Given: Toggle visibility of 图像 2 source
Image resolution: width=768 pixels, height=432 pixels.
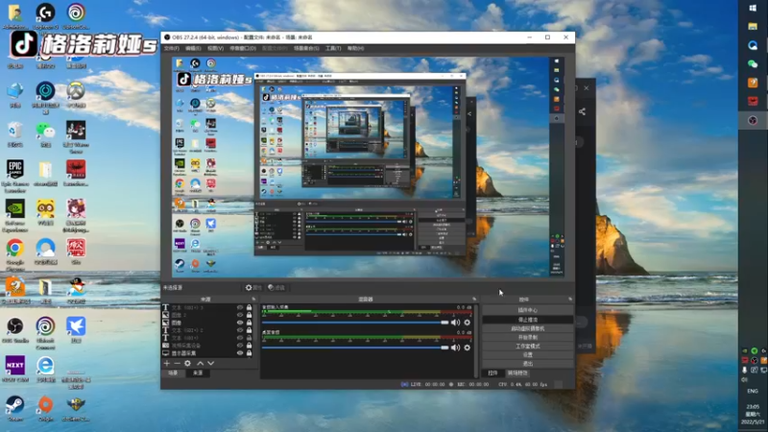Looking at the screenshot, I should 240,315.
